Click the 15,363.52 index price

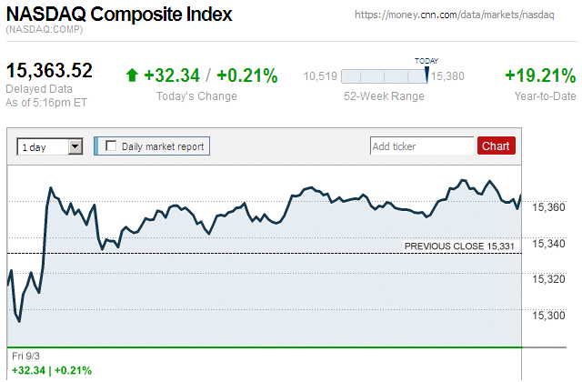tap(50, 71)
